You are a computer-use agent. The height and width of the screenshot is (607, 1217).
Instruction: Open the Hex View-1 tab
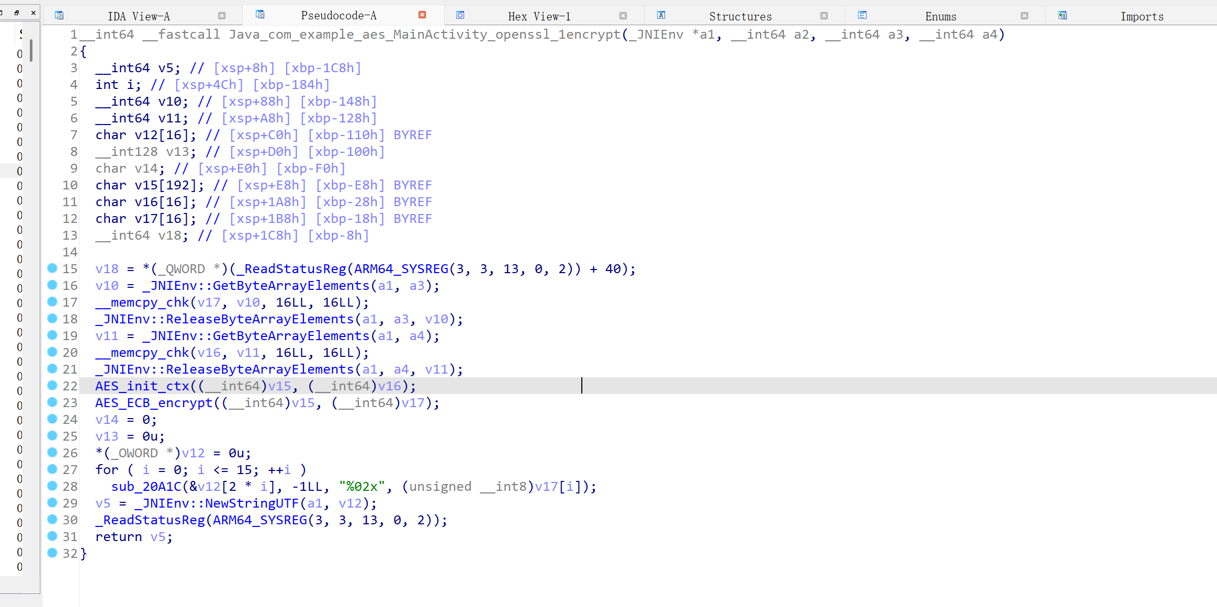539,16
